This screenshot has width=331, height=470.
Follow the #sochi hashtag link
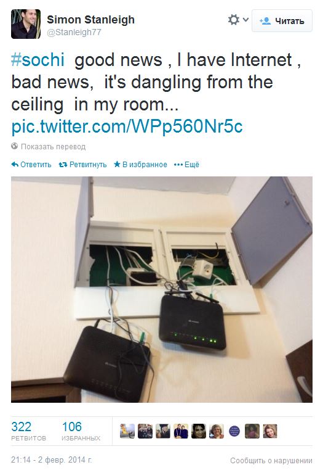pyautogui.click(x=38, y=60)
